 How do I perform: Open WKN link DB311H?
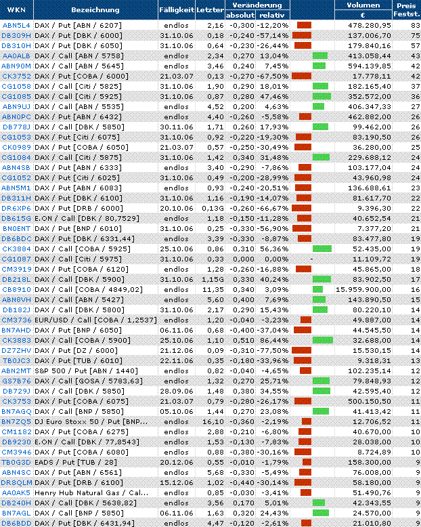[x=16, y=198]
